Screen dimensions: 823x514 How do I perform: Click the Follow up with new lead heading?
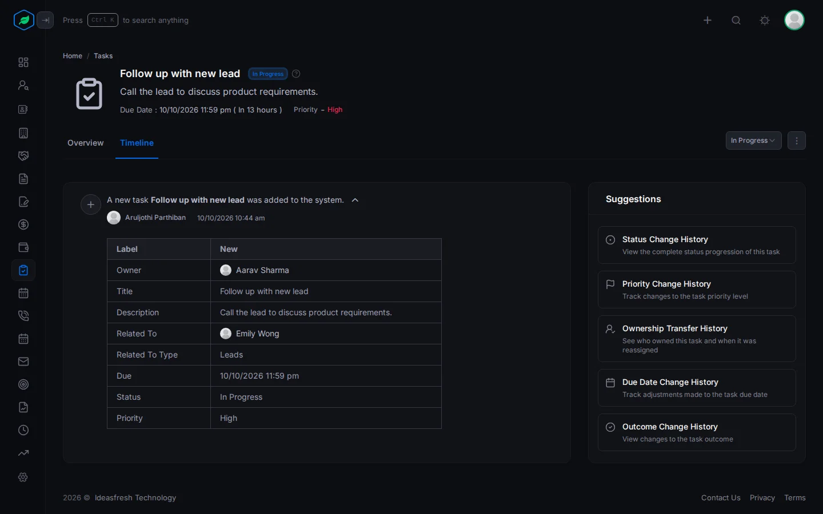tap(180, 74)
